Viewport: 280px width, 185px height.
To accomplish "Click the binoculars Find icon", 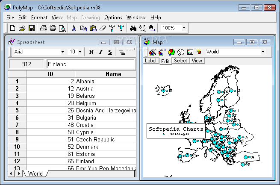I will pos(133,28).
